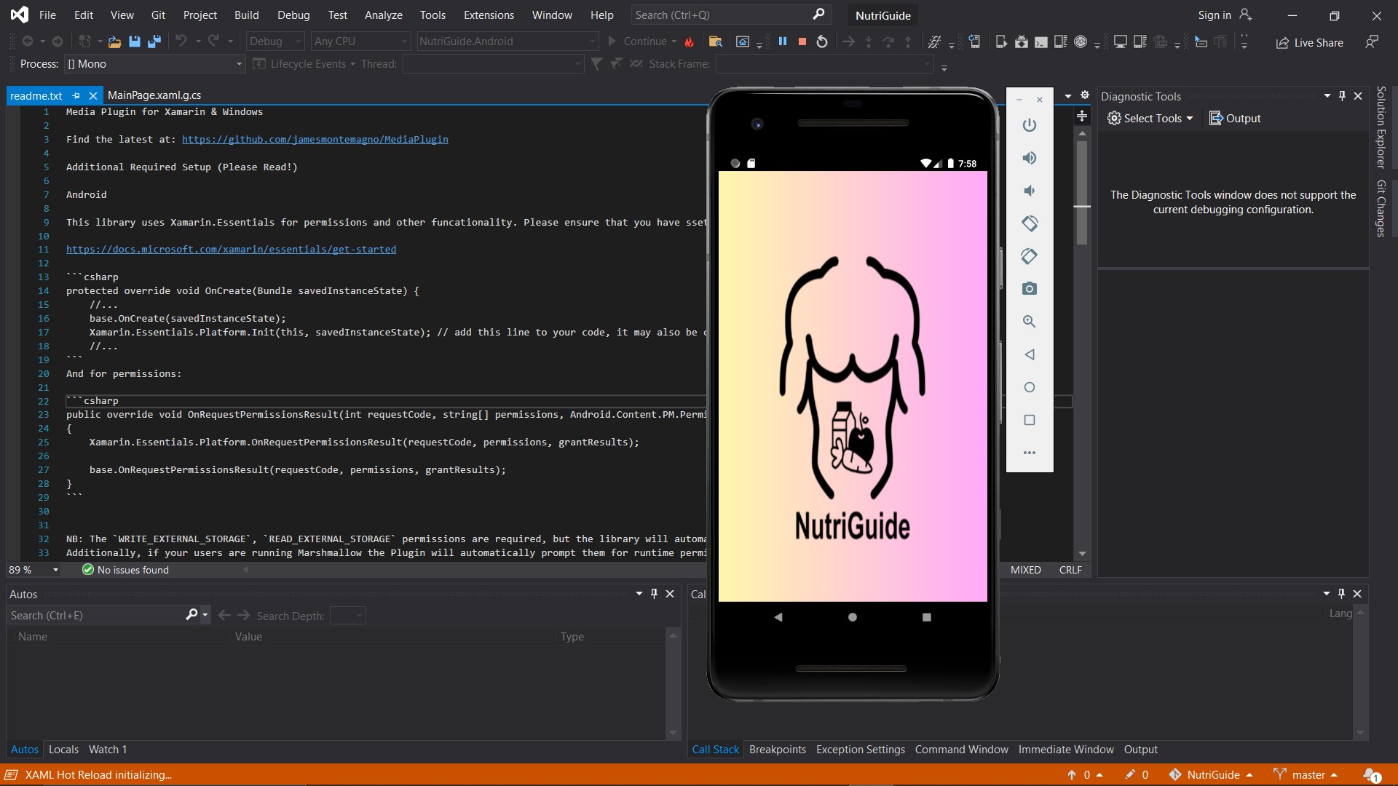Rotate the emulator left

(1029, 223)
